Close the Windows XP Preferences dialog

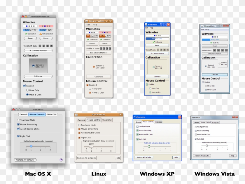pyautogui.click(x=179, y=117)
